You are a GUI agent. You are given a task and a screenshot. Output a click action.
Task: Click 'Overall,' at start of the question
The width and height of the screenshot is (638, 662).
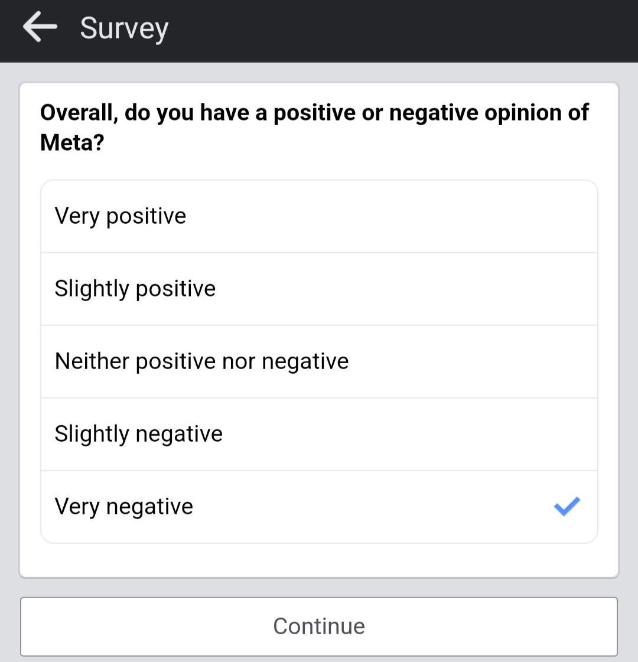[79, 113]
